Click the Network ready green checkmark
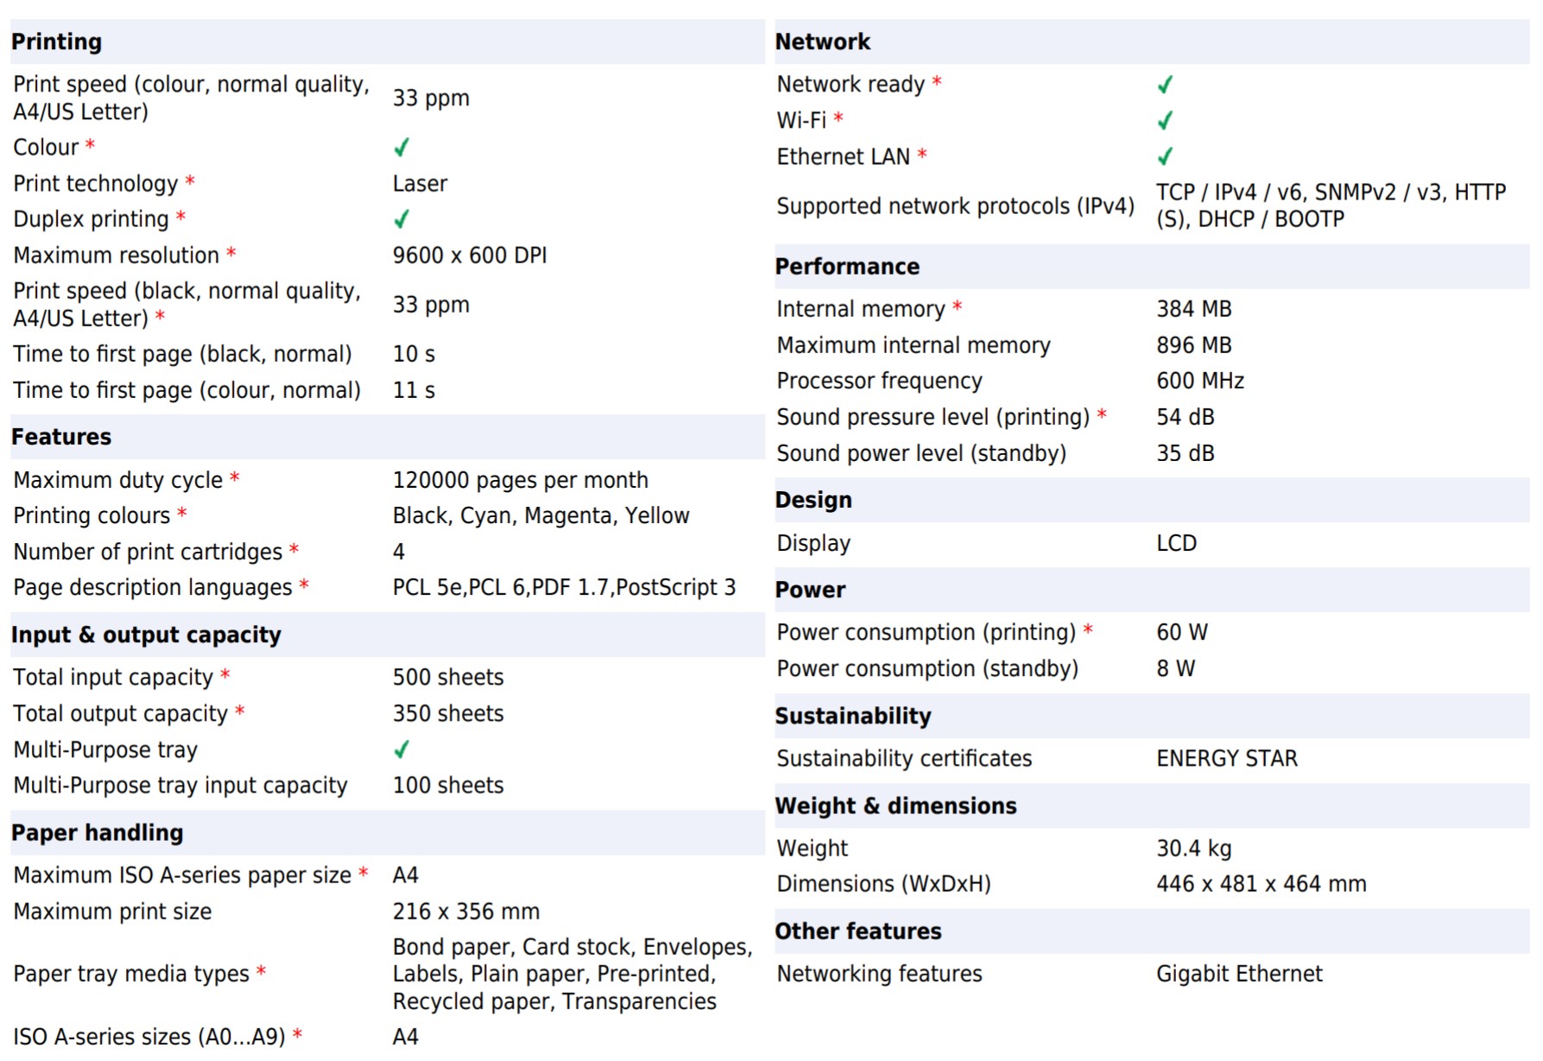This screenshot has height=1061, width=1543. click(1165, 85)
